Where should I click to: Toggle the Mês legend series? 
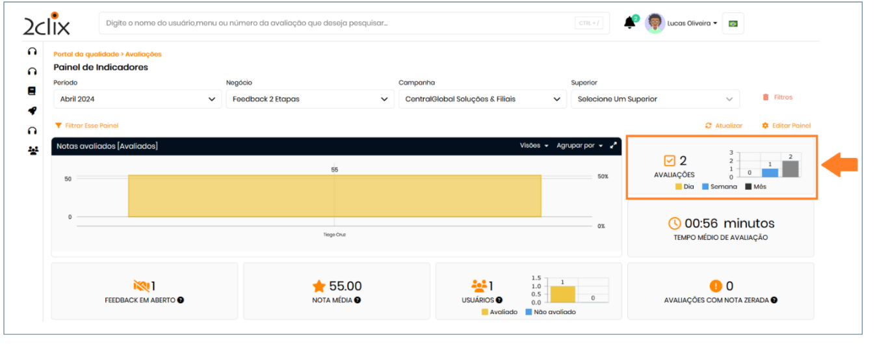755,187
